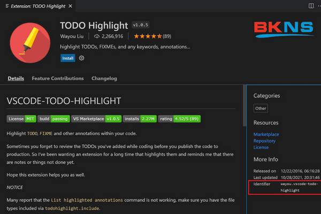Click the NOTICE italic text
This screenshot has height=214, width=321.
[x=15, y=187]
